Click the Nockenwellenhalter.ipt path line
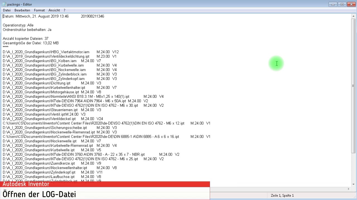Screen dimensions: 357x200 tap(60, 167)
